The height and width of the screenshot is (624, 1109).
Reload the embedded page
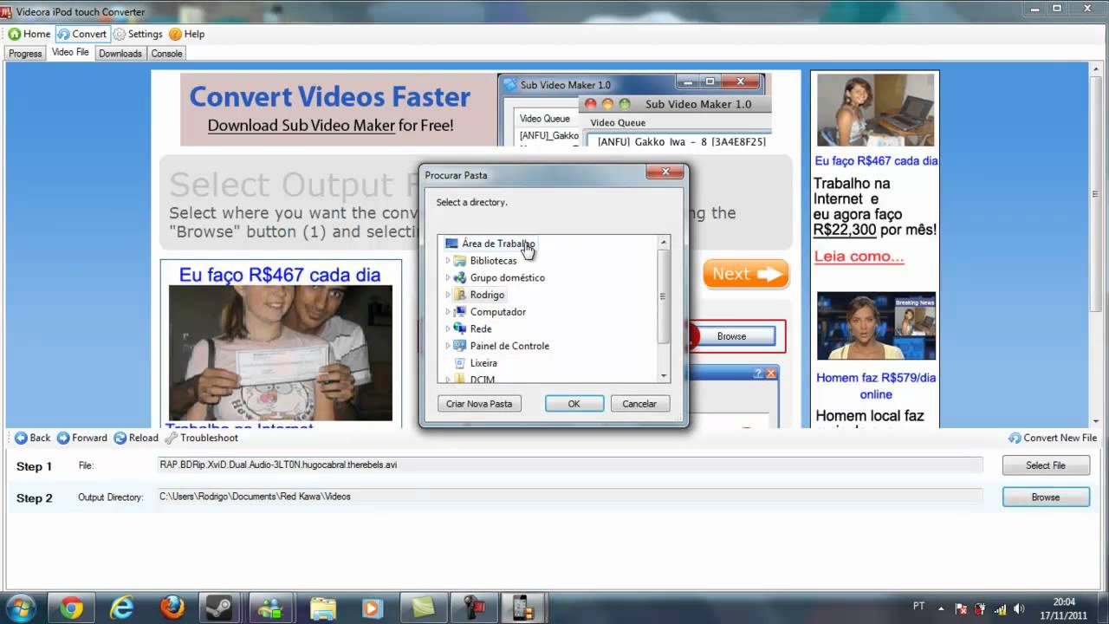click(x=136, y=438)
